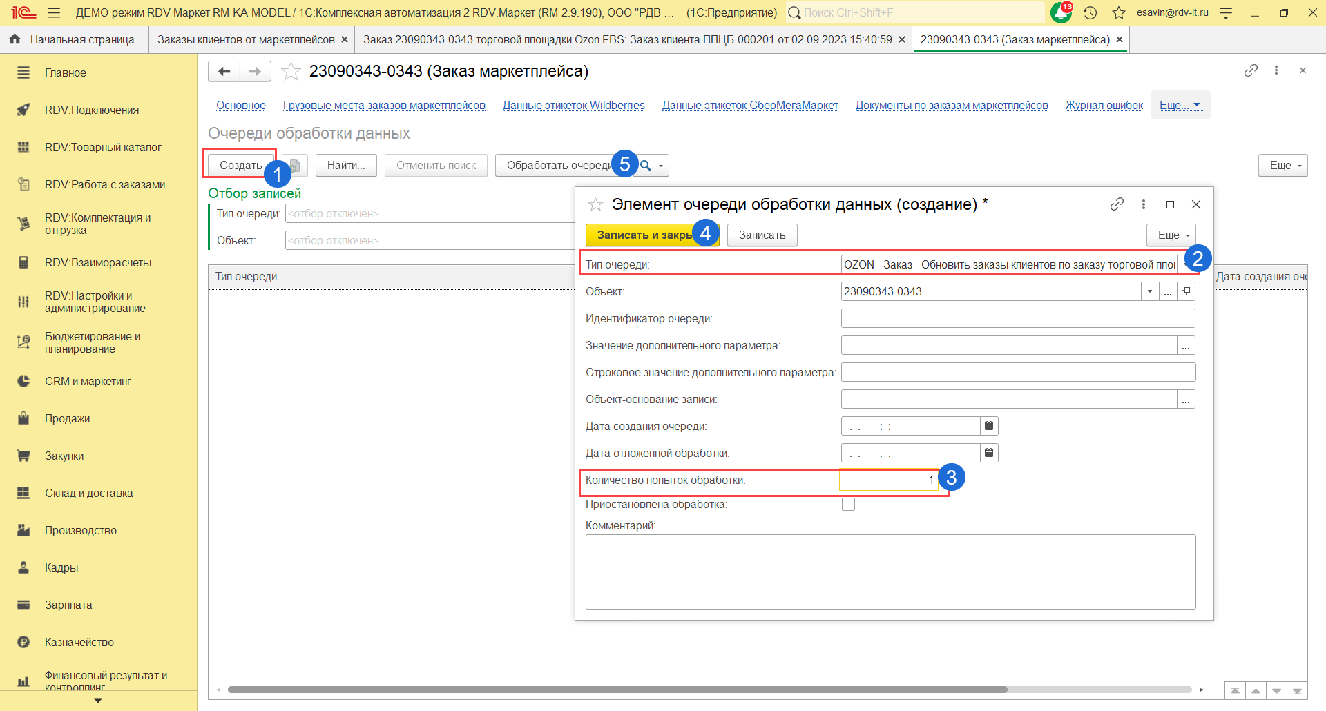The image size is (1326, 711).
Task: Click the notifications bell icon
Action: pyautogui.click(x=1059, y=12)
